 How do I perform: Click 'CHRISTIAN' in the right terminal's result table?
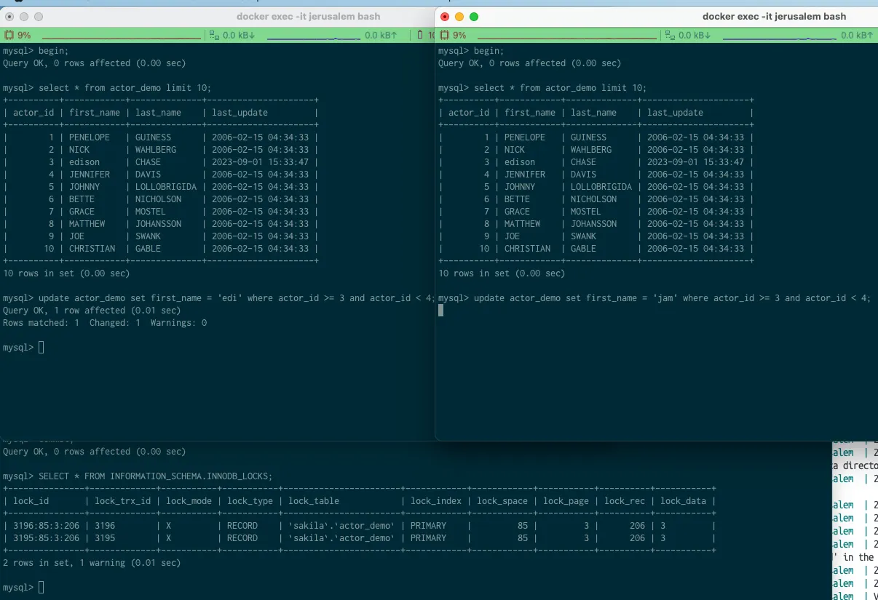[527, 249]
